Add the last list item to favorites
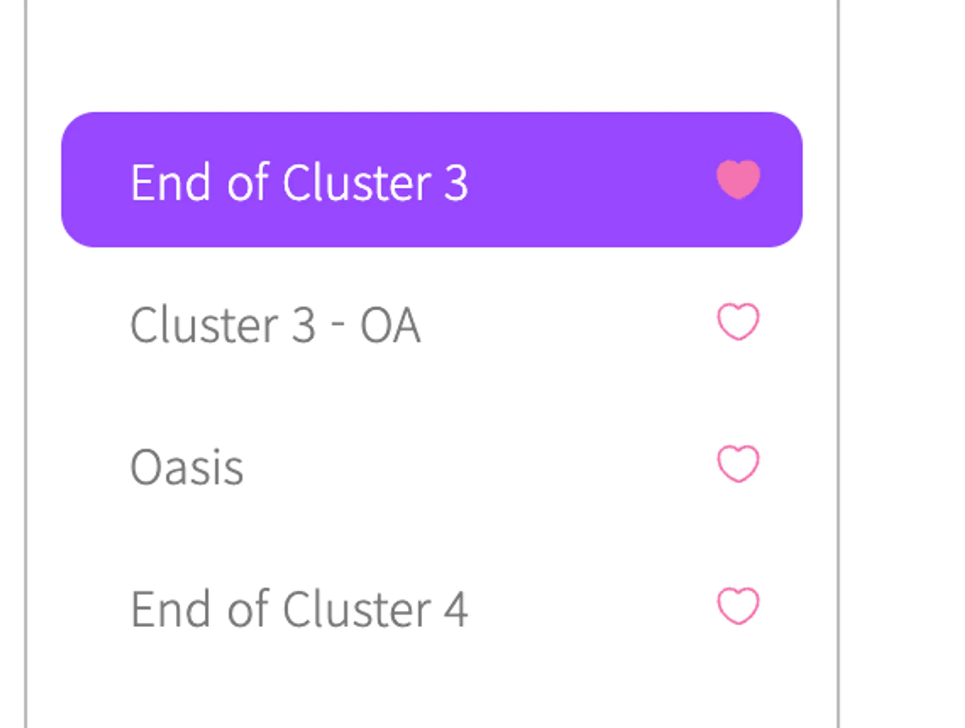The width and height of the screenshot is (965, 728). point(738,606)
